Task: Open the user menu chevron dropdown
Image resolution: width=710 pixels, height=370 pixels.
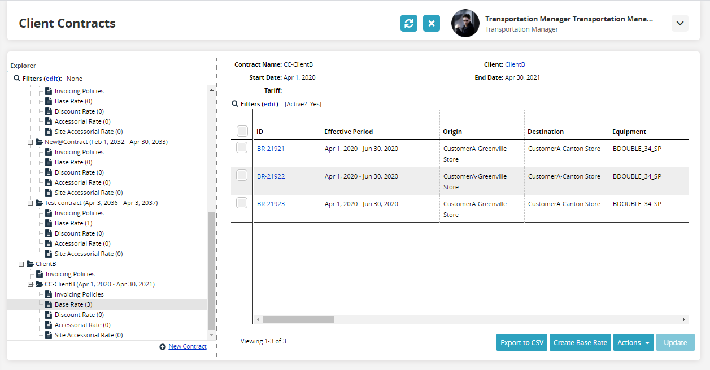Action: [679, 23]
